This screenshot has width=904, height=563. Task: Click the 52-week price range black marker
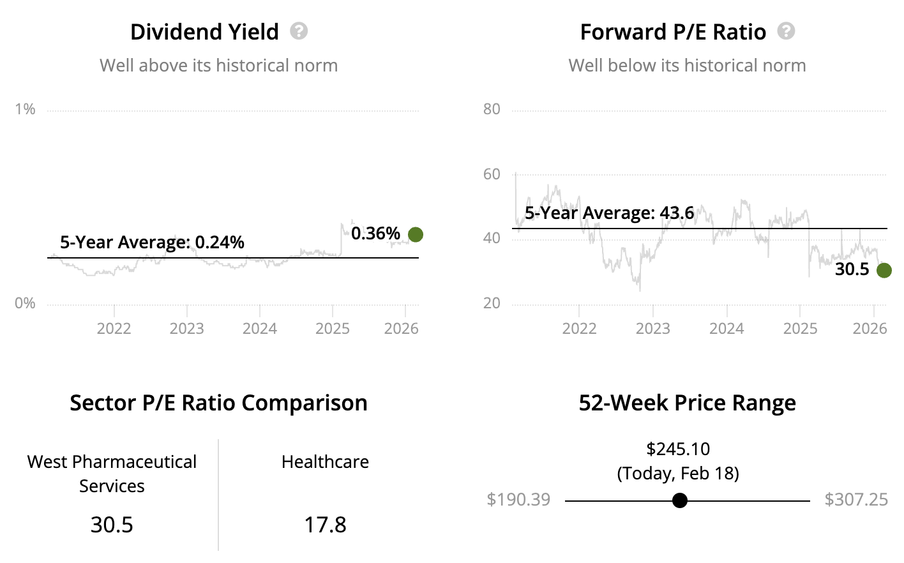680,500
